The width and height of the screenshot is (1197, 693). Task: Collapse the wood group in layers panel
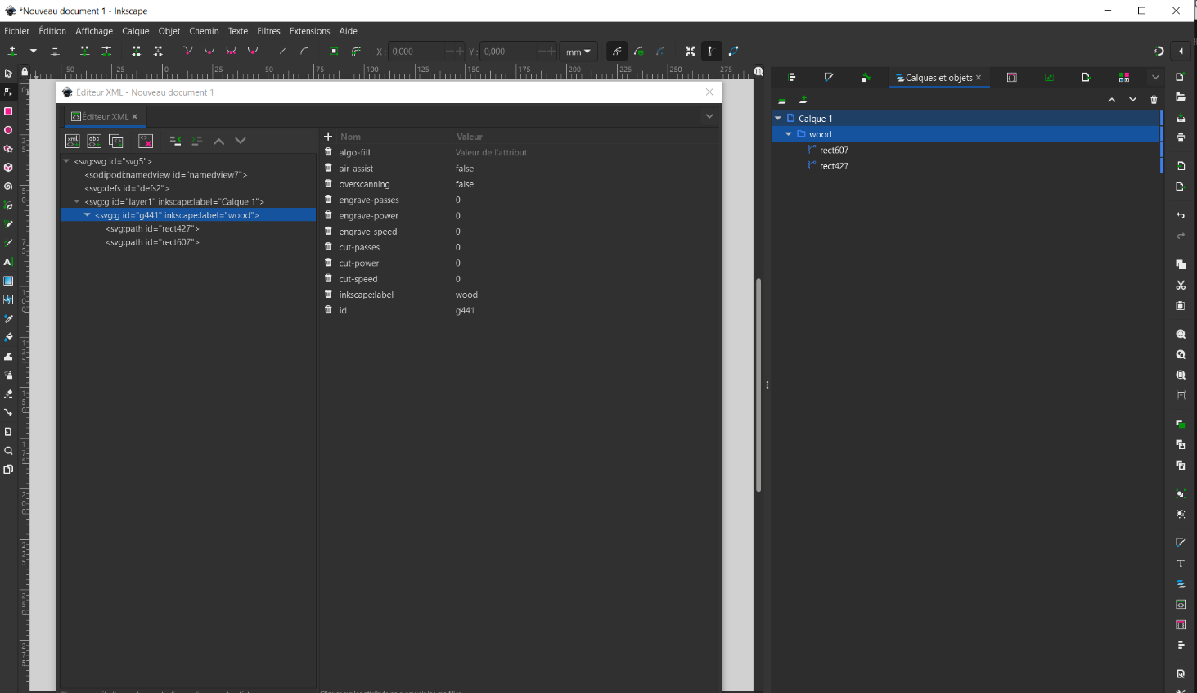click(789, 134)
